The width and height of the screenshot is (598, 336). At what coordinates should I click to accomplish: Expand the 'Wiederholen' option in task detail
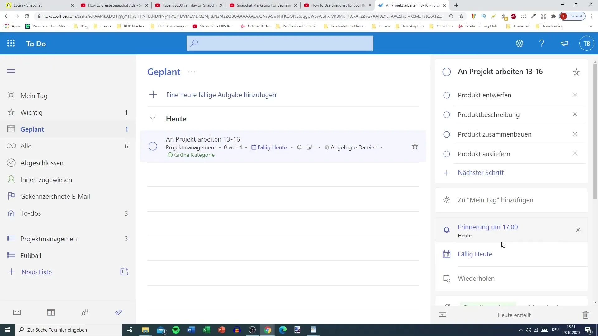point(476,278)
